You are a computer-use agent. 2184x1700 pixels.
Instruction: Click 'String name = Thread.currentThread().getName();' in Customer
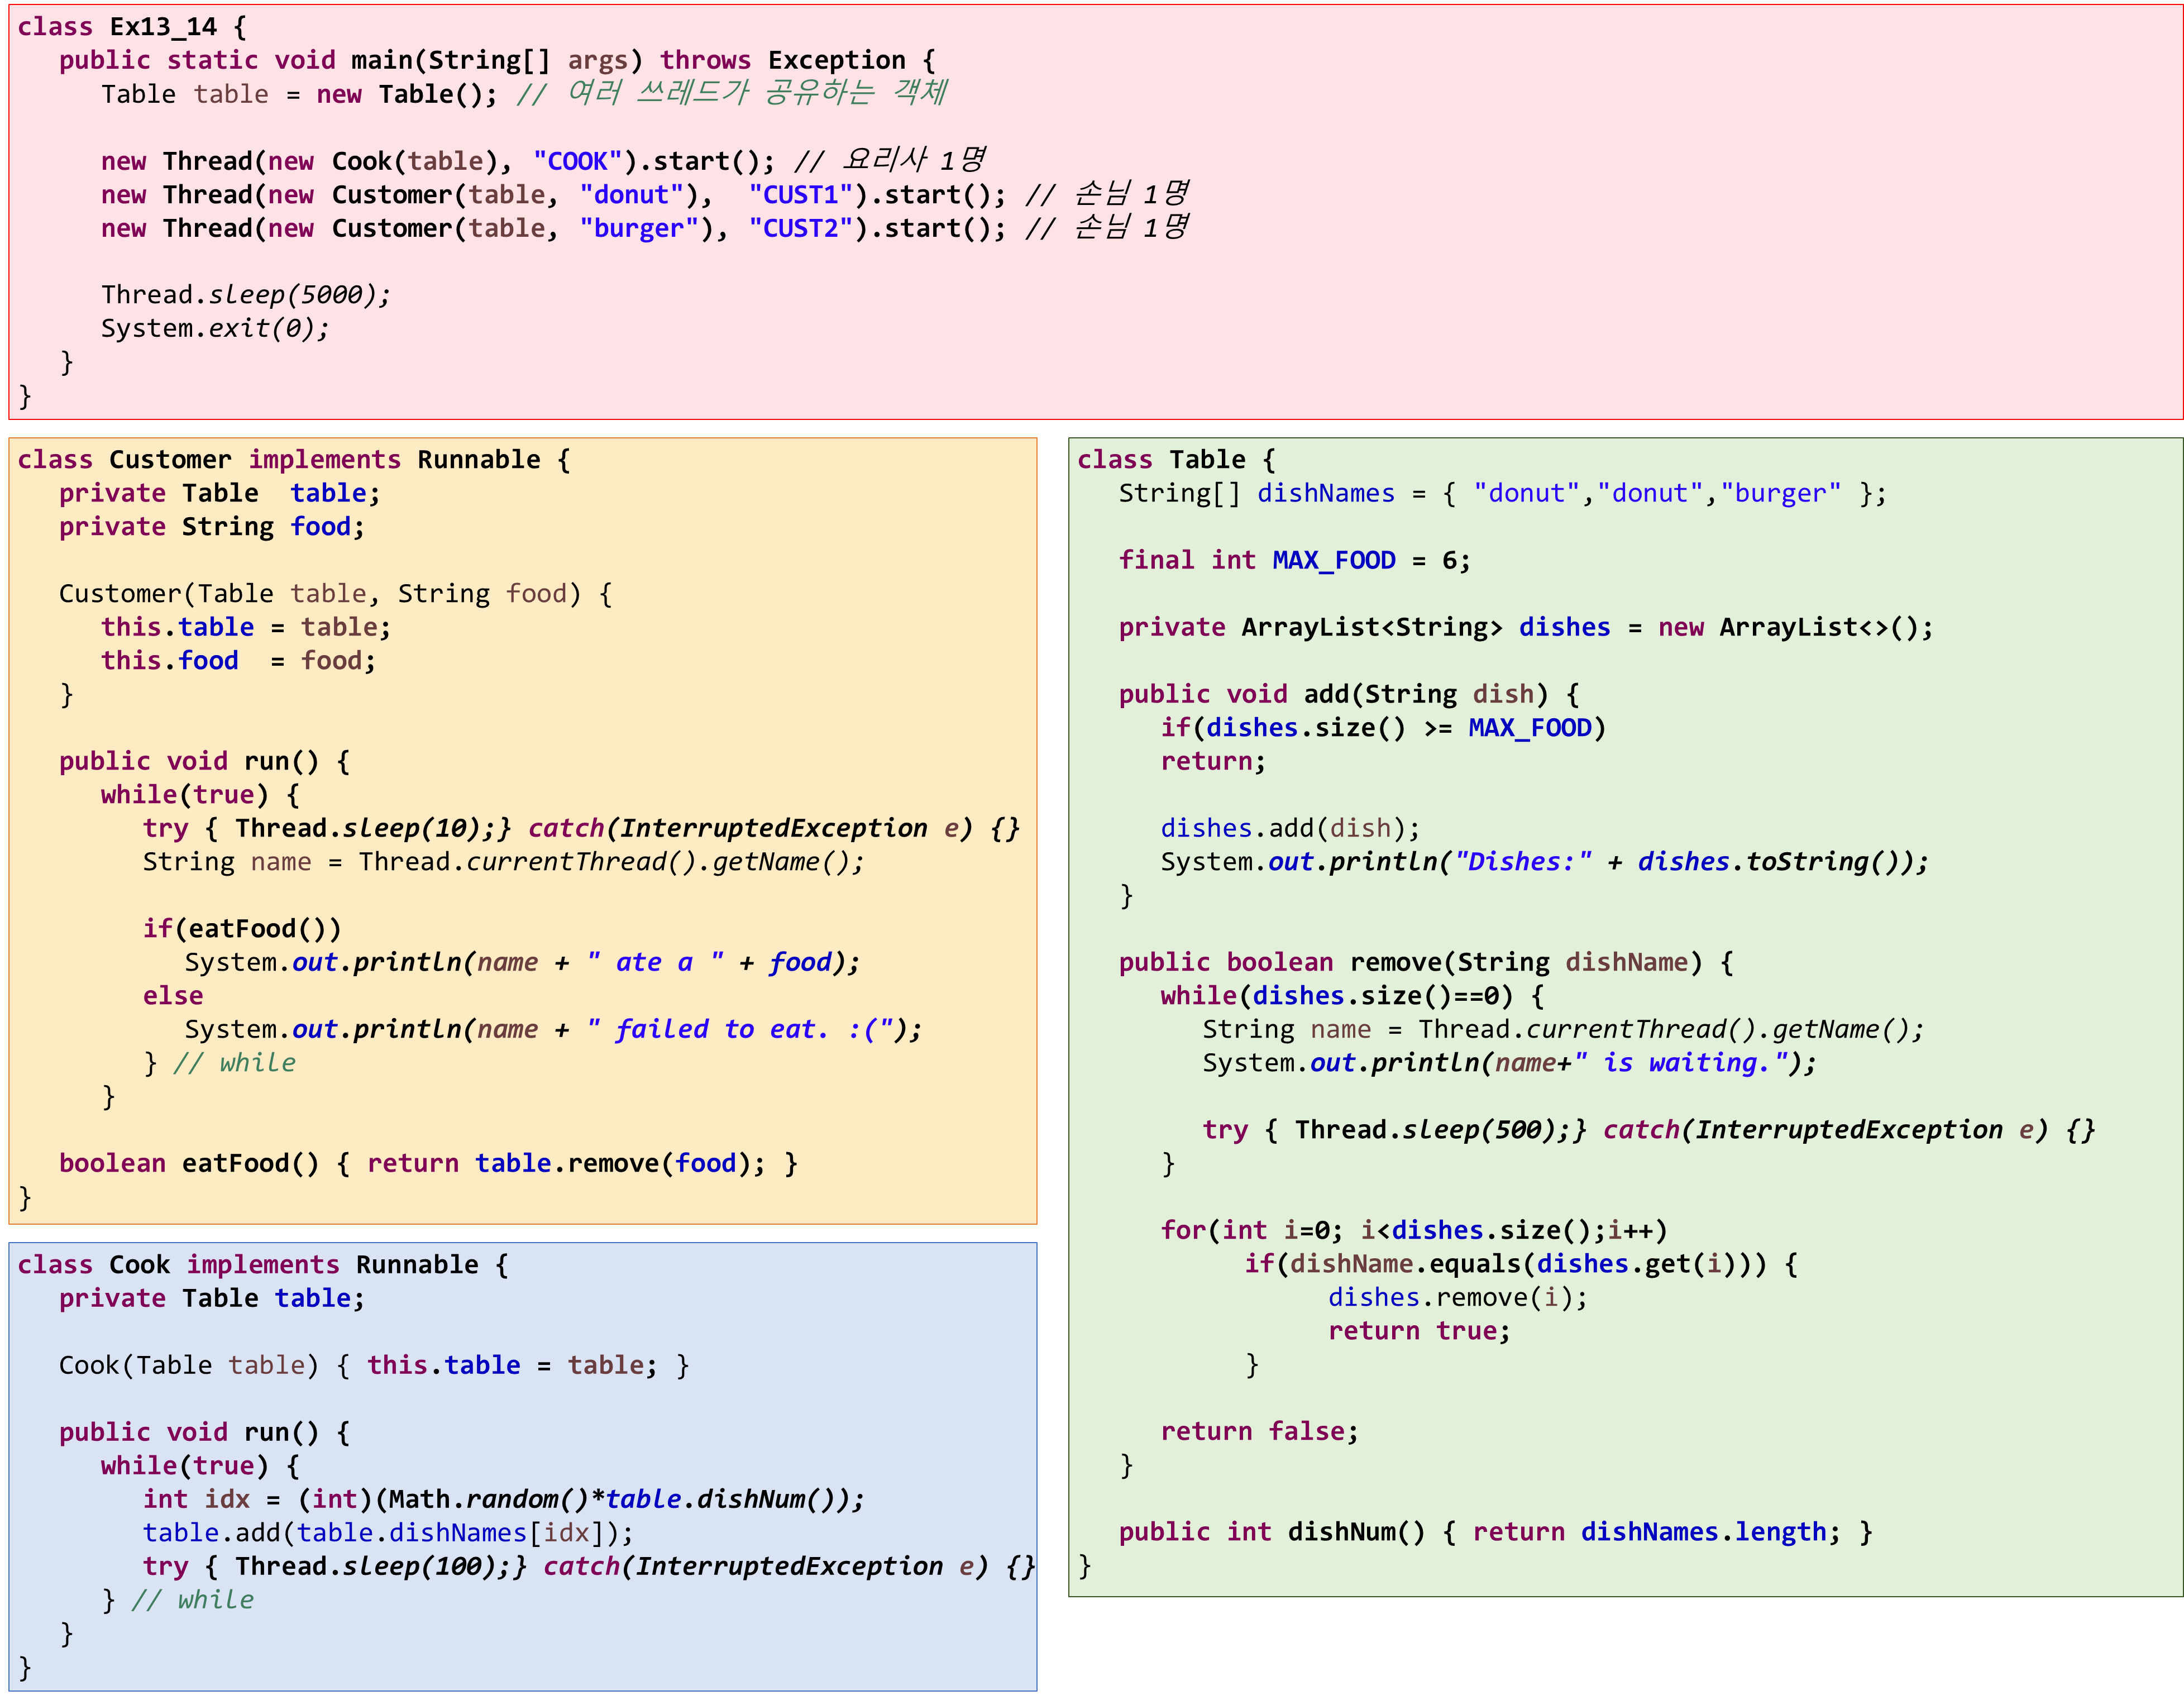click(503, 862)
